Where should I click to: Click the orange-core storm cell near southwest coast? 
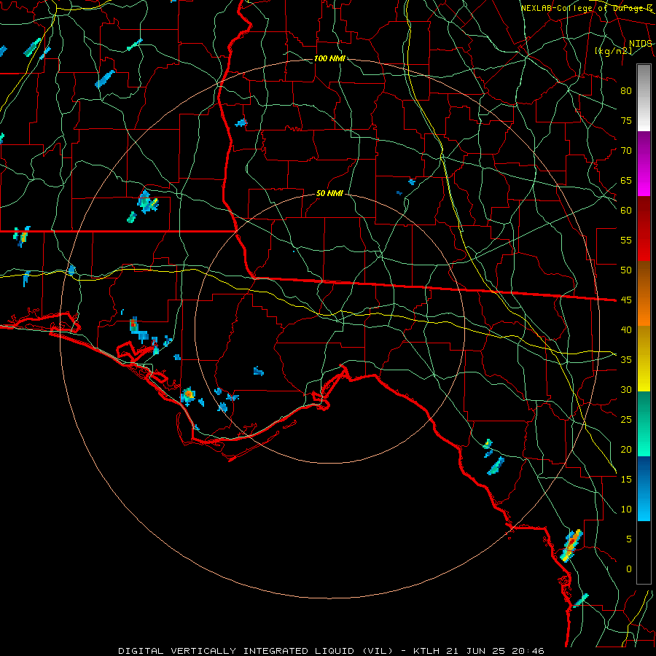tap(188, 395)
